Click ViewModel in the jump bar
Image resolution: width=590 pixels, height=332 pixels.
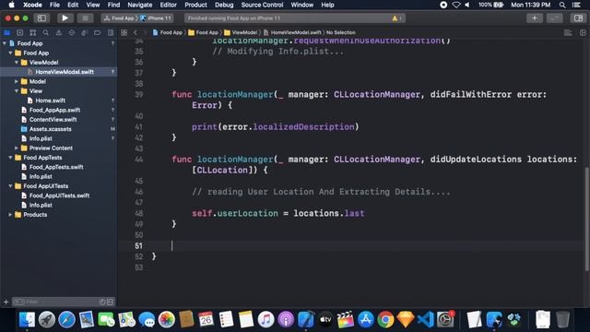[241, 33]
